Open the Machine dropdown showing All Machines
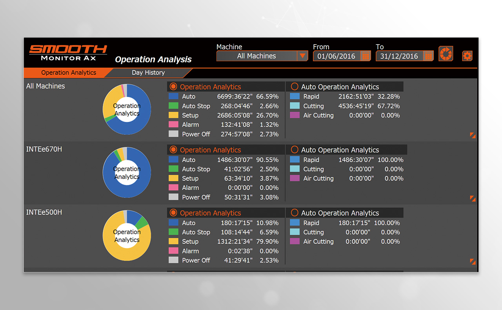The image size is (502, 310). (x=262, y=56)
